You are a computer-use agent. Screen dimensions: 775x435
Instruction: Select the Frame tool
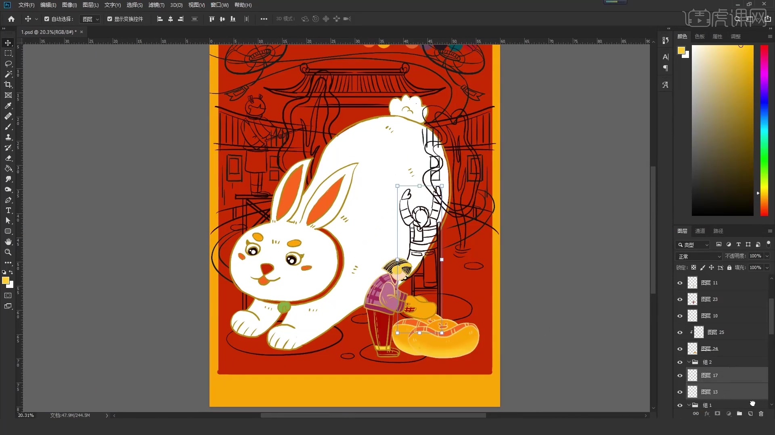pos(8,95)
